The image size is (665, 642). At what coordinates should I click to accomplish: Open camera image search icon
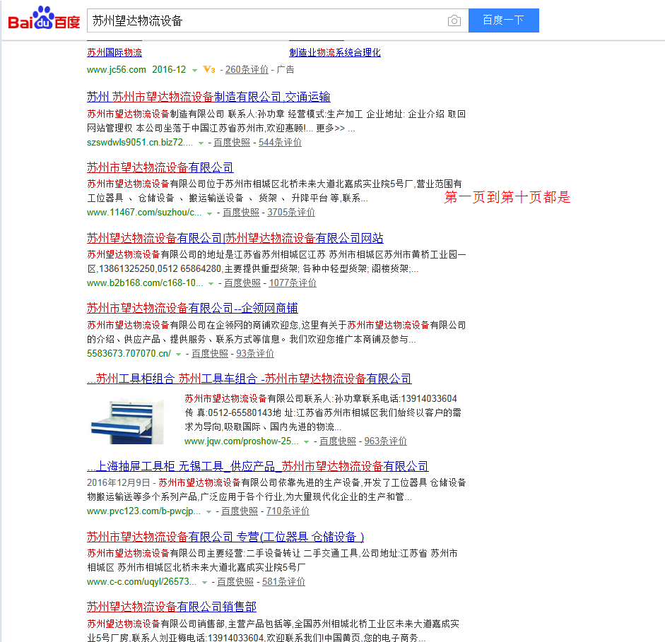[454, 20]
